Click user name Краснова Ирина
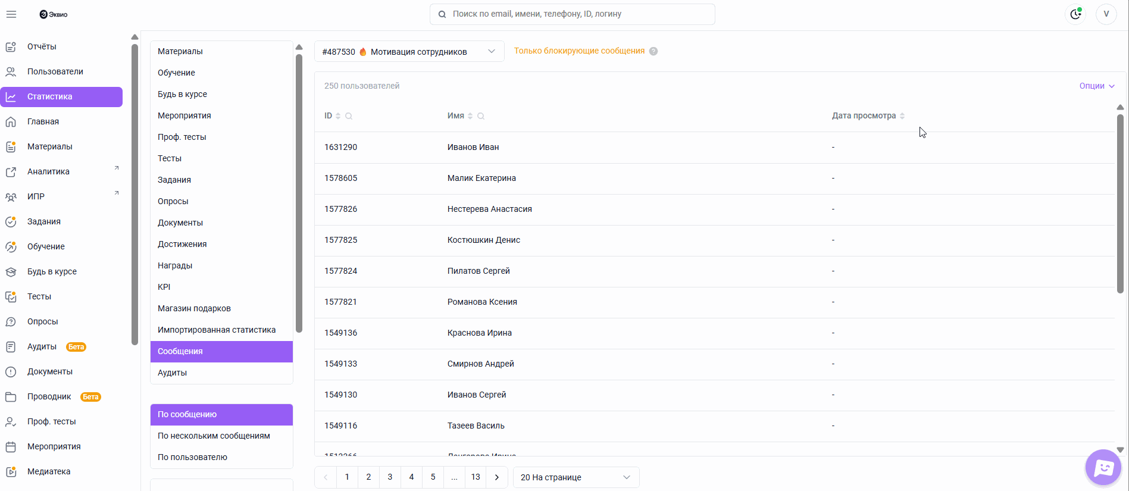Screen dimensions: 1129x491 coord(480,333)
